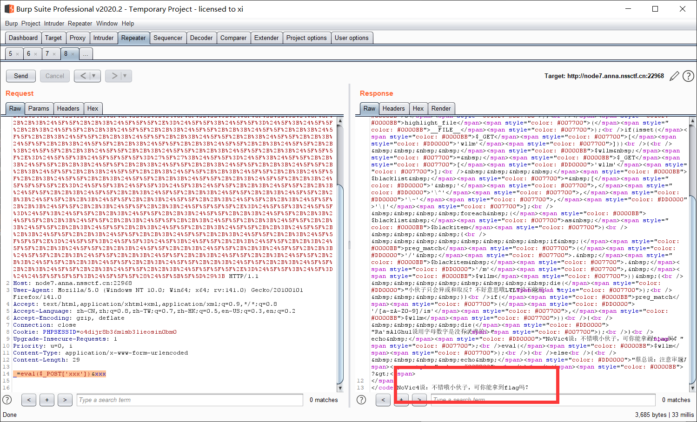
Task: Switch response view to Hex tab
Action: point(418,108)
